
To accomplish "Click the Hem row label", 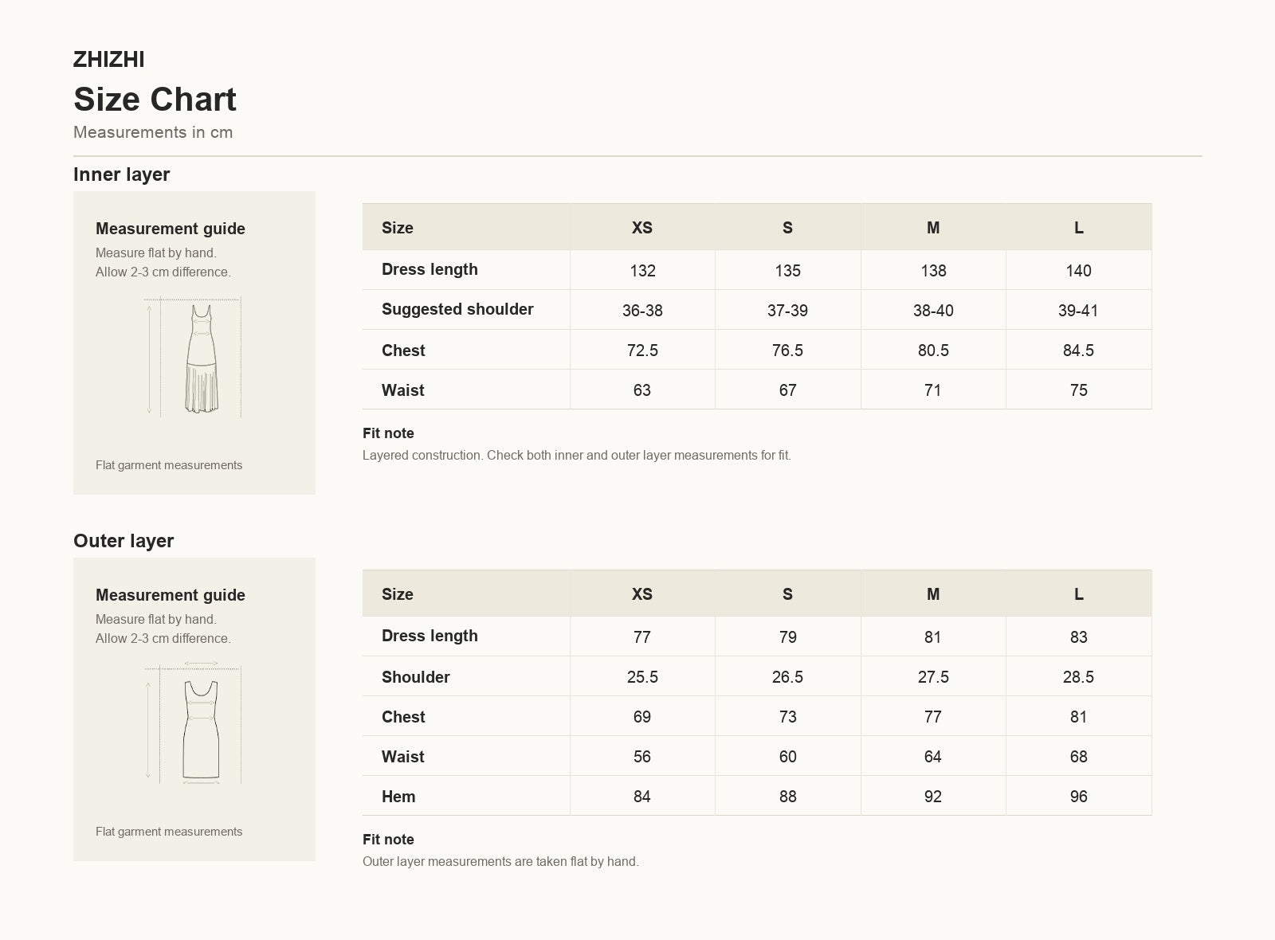I will 398,797.
